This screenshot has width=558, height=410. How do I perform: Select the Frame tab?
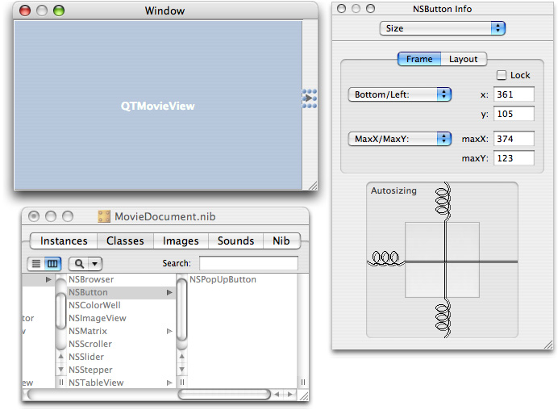coord(419,59)
